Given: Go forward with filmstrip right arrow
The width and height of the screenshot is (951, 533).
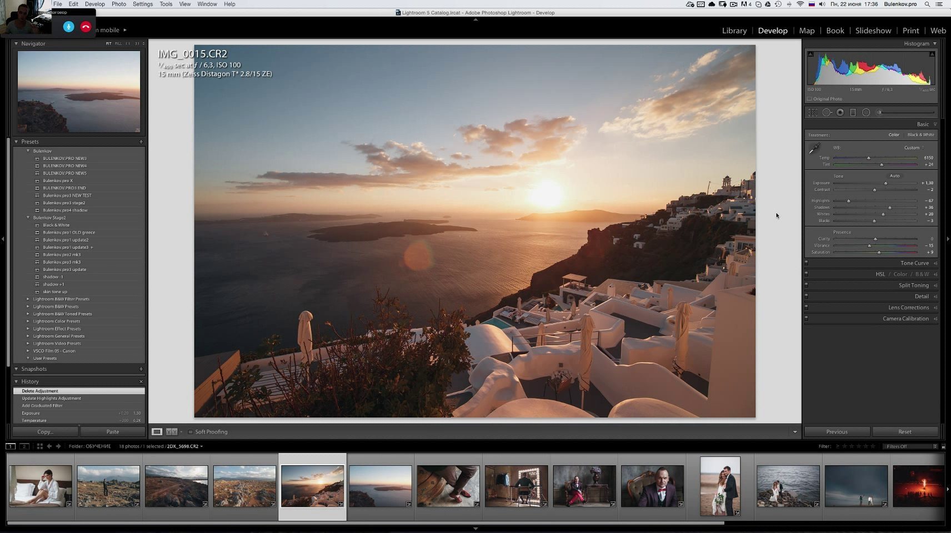Looking at the screenshot, I should click(58, 446).
